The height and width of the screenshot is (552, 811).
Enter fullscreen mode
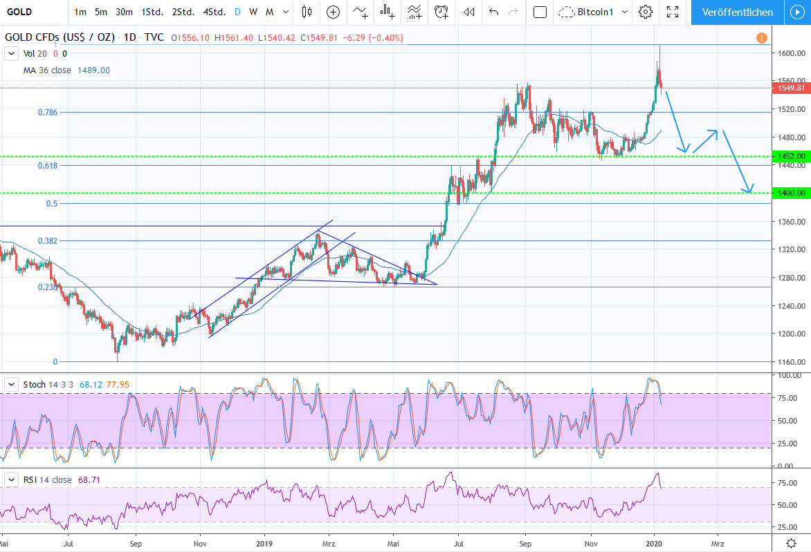click(672, 12)
